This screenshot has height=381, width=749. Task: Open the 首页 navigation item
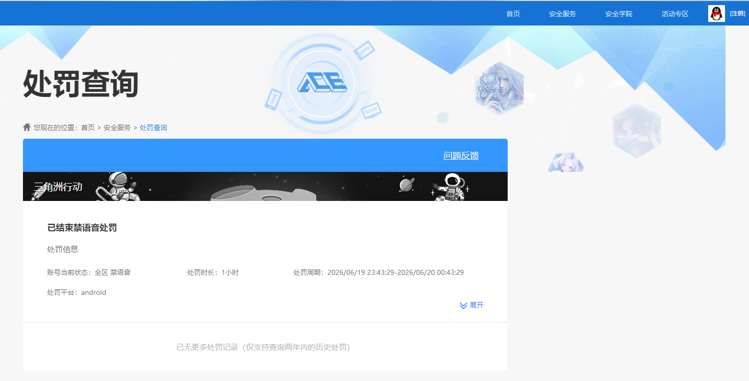pos(513,14)
